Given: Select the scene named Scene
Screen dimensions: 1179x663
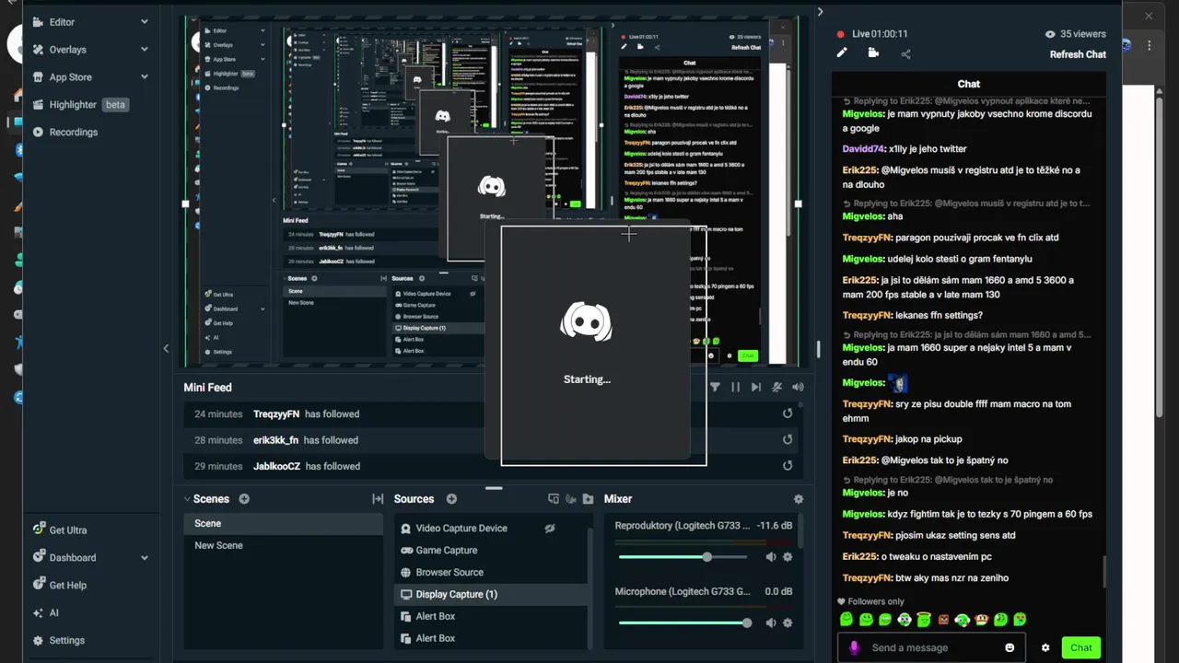Looking at the screenshot, I should 284,523.
